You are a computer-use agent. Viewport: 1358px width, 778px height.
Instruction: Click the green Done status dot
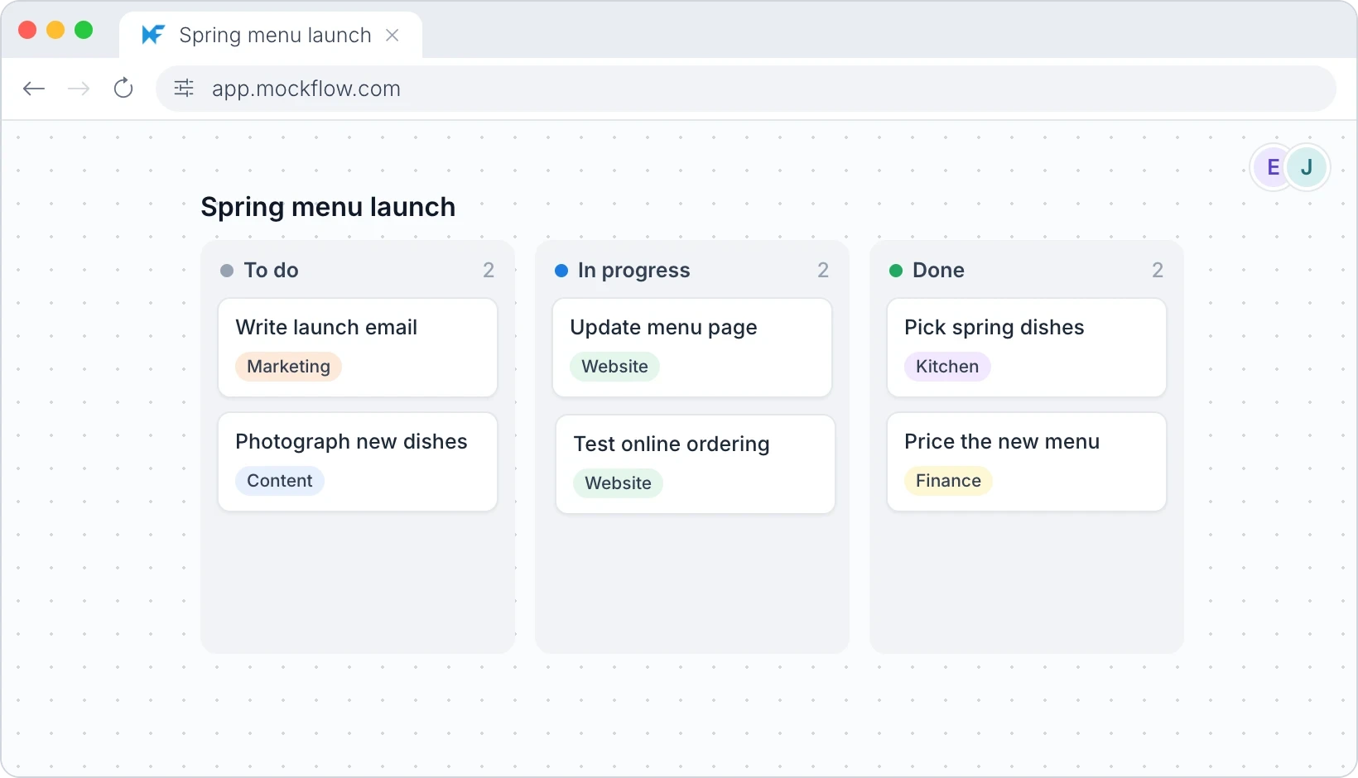point(896,271)
